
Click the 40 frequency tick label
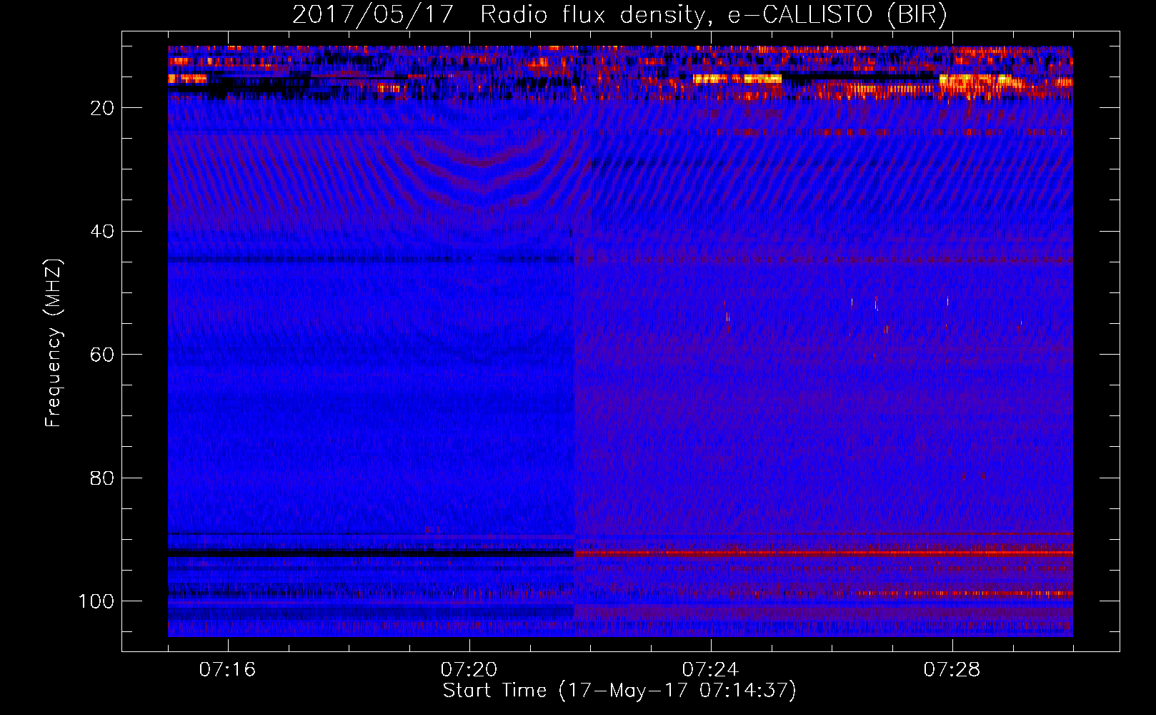[x=102, y=232]
